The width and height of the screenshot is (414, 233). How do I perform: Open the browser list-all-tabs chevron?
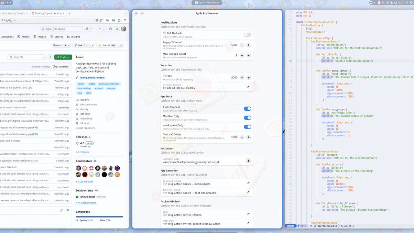[126, 13]
